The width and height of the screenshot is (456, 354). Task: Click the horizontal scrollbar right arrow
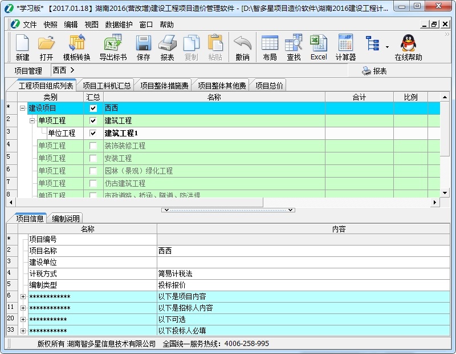[435, 202]
